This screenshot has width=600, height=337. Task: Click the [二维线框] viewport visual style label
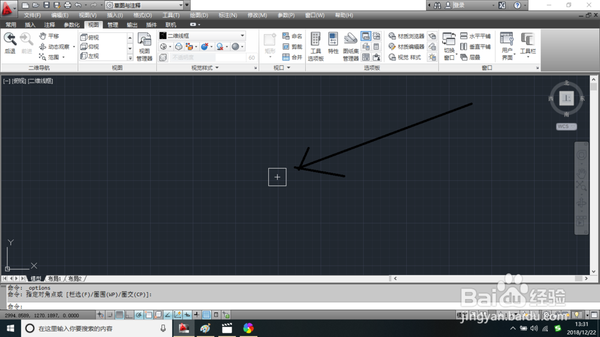(41, 81)
